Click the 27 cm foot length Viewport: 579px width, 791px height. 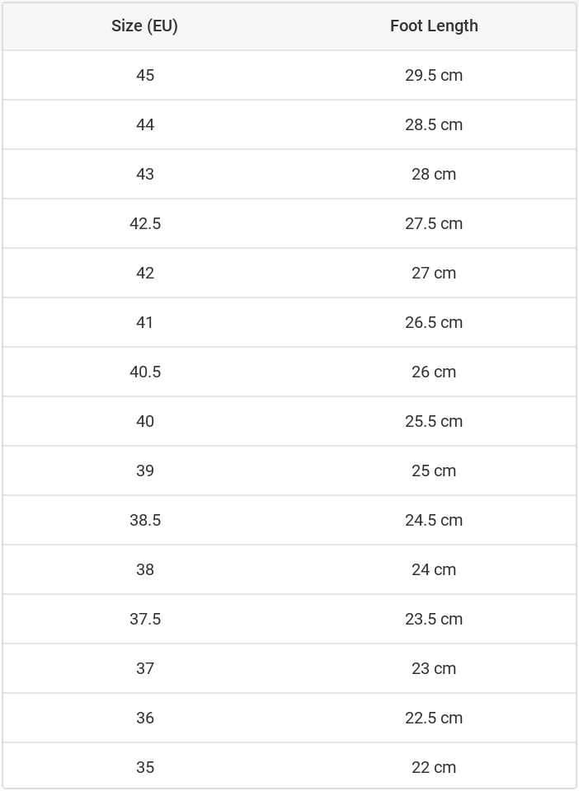pyautogui.click(x=434, y=273)
